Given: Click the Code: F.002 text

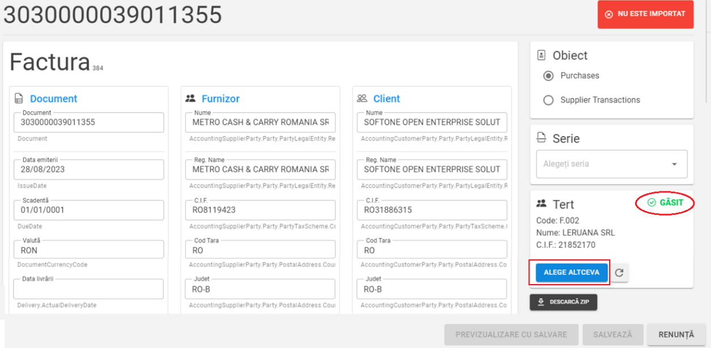Looking at the screenshot, I should tap(558, 221).
